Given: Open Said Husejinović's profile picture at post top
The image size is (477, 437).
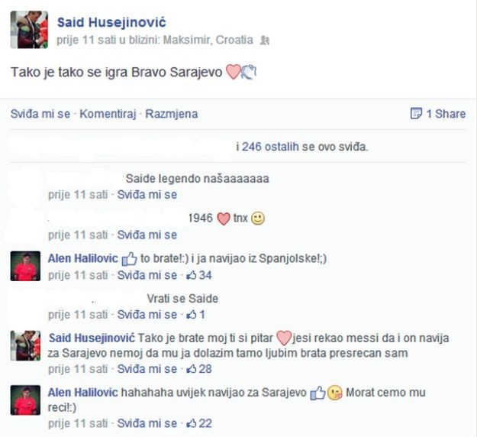Looking at the screenshot, I should [x=29, y=30].
